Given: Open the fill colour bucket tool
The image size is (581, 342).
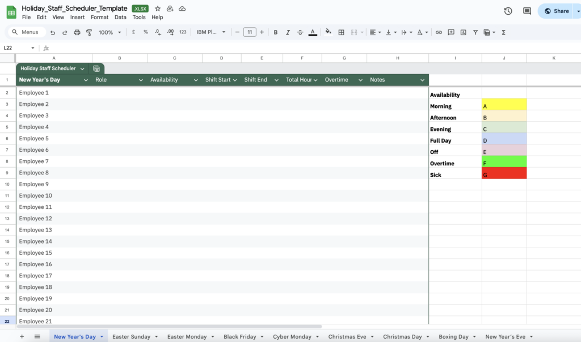Looking at the screenshot, I should [328, 32].
